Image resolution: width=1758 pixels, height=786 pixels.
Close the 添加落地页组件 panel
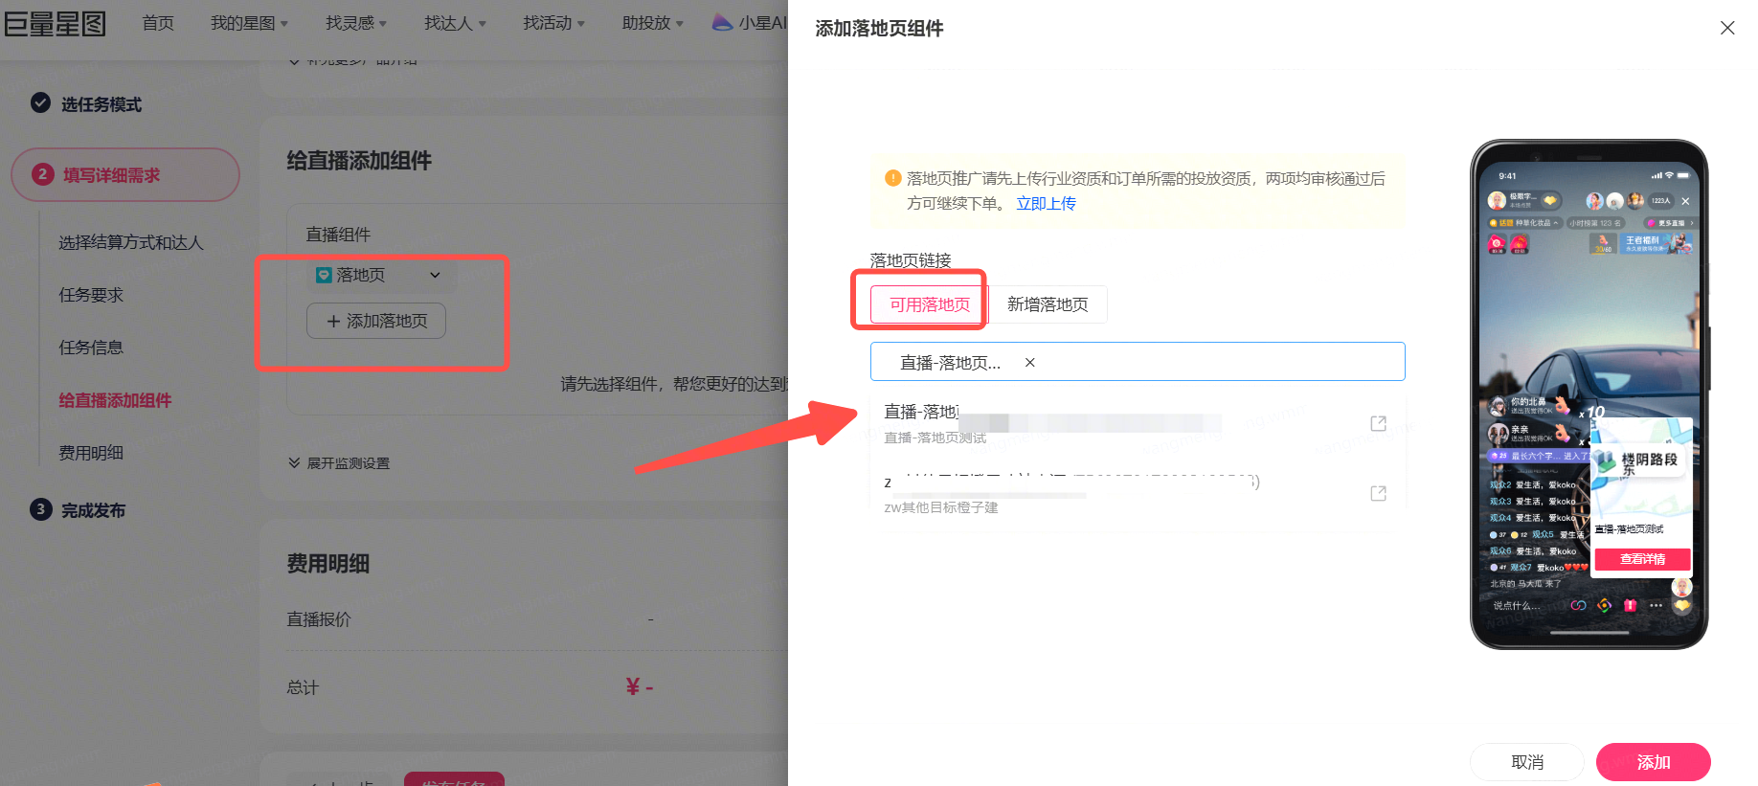pyautogui.click(x=1727, y=28)
